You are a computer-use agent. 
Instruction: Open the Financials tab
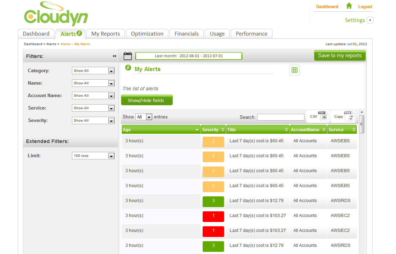pyautogui.click(x=187, y=33)
